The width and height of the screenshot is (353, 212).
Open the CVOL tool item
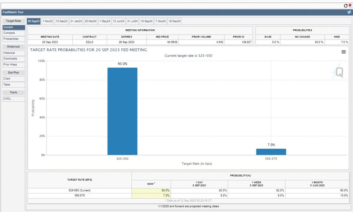pos(14,99)
